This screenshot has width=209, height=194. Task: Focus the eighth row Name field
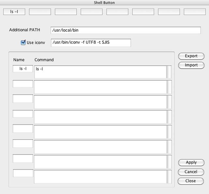(23, 173)
